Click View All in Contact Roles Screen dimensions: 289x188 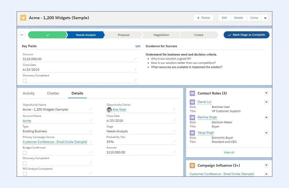(229, 152)
